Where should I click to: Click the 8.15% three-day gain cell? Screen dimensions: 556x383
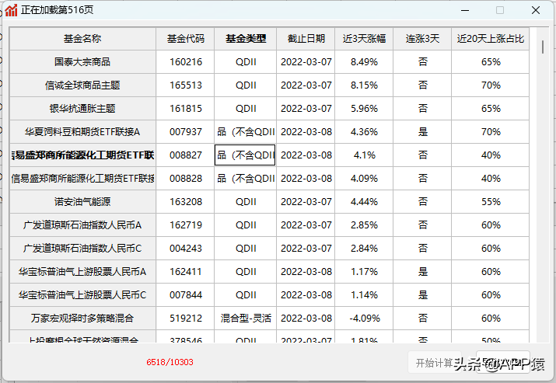tap(364, 85)
